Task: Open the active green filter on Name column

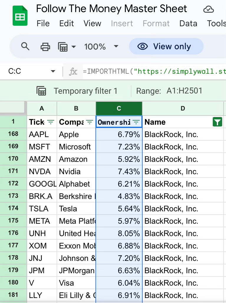Action: tap(217, 122)
